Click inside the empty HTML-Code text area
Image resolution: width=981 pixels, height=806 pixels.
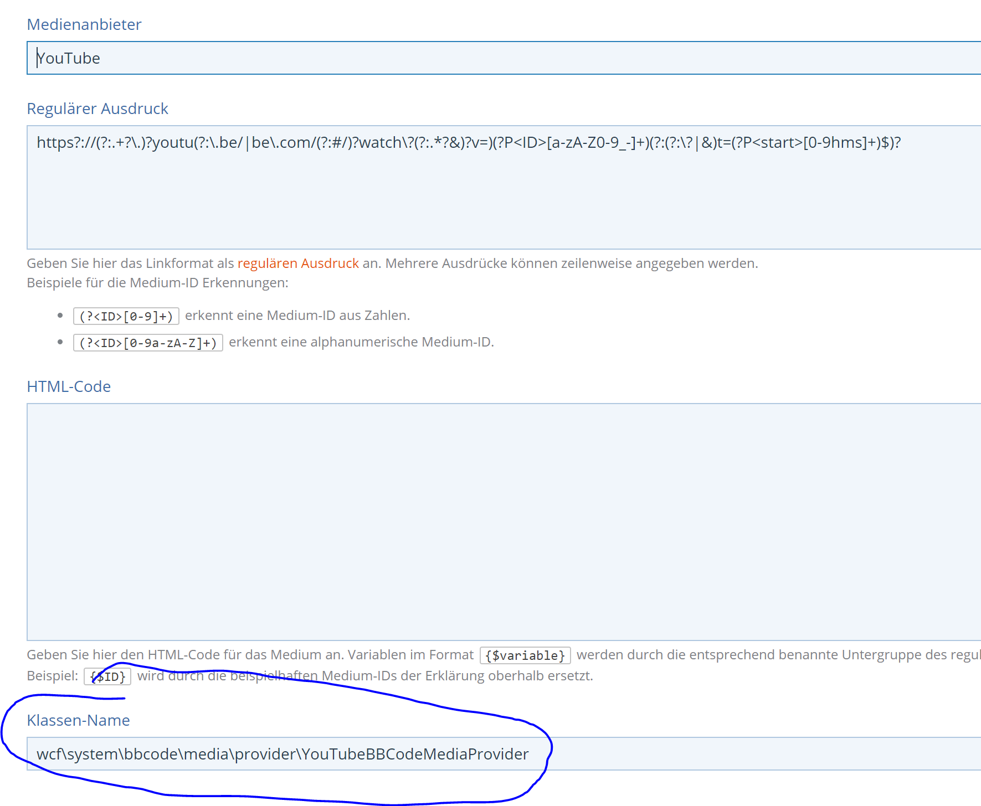499,521
